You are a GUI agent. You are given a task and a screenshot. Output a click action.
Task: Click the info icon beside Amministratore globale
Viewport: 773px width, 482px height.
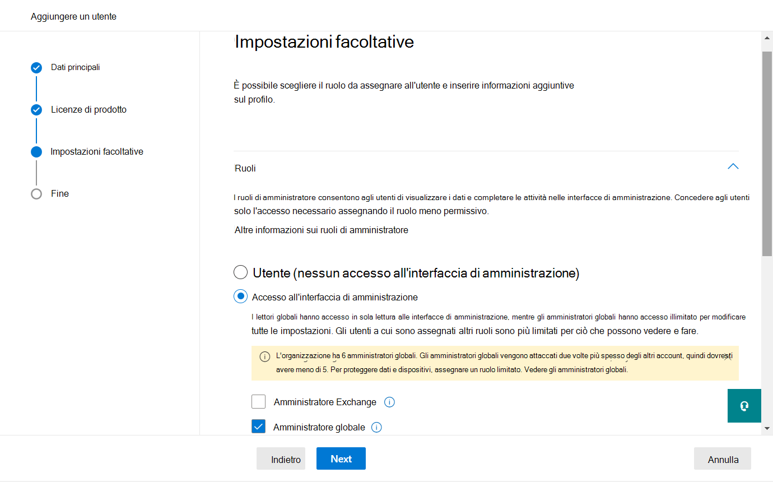pos(377,427)
